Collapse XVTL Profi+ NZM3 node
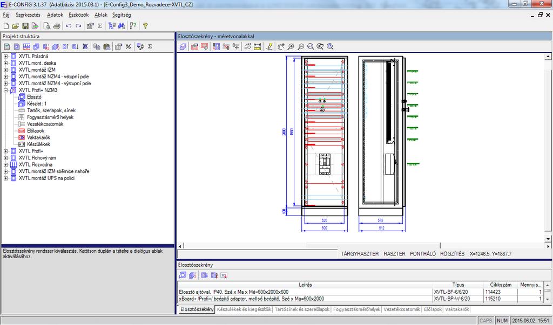553x325 pixels. tap(5, 90)
